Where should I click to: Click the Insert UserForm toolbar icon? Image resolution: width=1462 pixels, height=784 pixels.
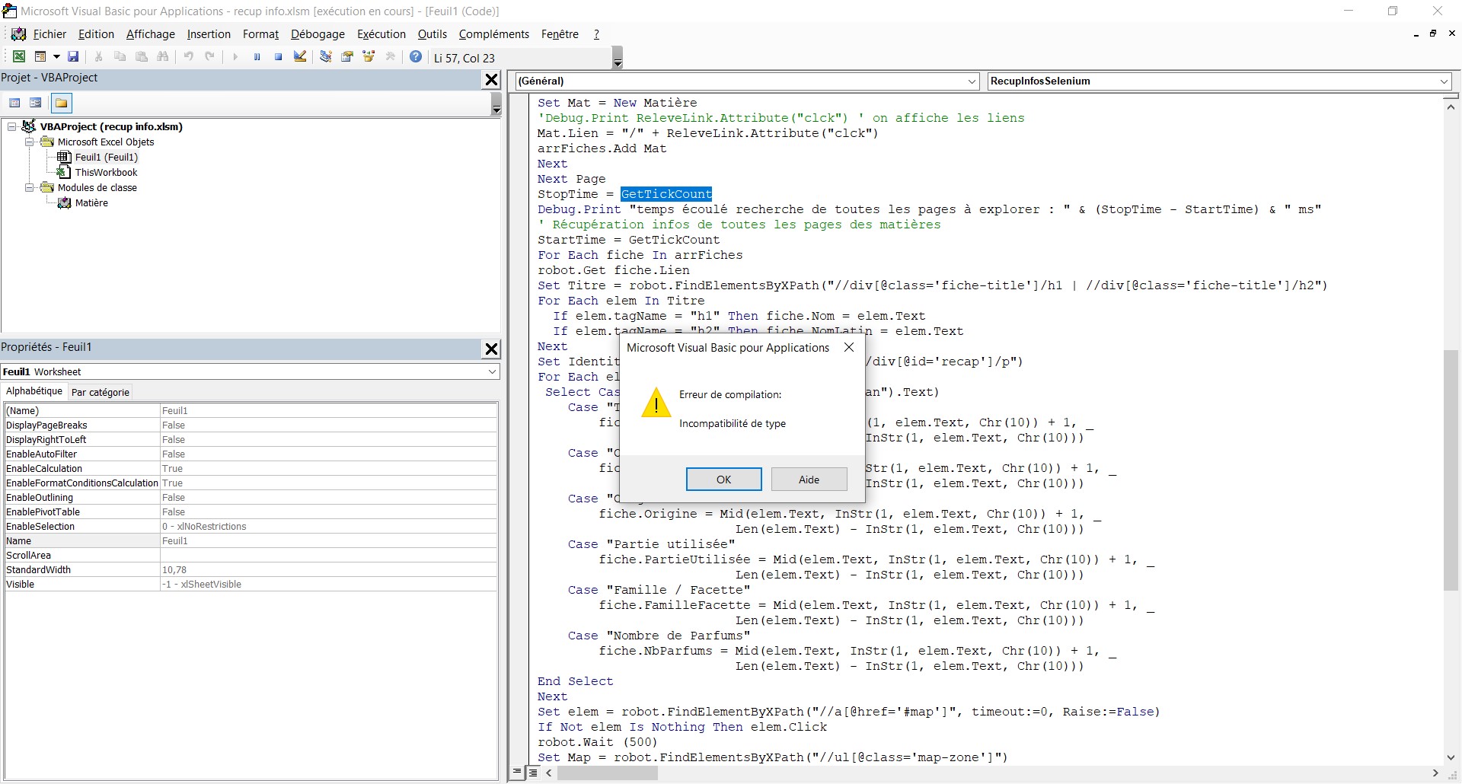40,57
